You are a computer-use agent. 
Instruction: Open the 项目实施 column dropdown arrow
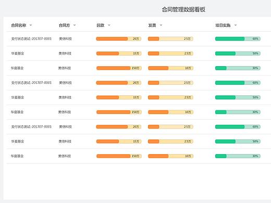tap(236, 26)
